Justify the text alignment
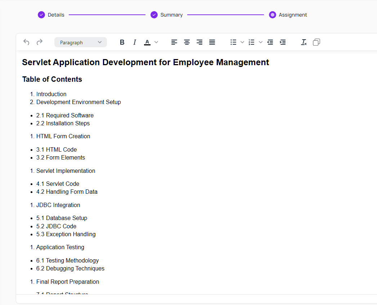 [x=212, y=42]
